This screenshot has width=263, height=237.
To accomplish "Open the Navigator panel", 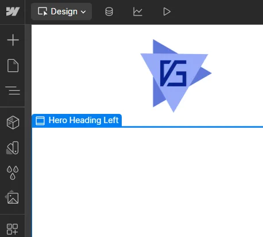I will [13, 90].
